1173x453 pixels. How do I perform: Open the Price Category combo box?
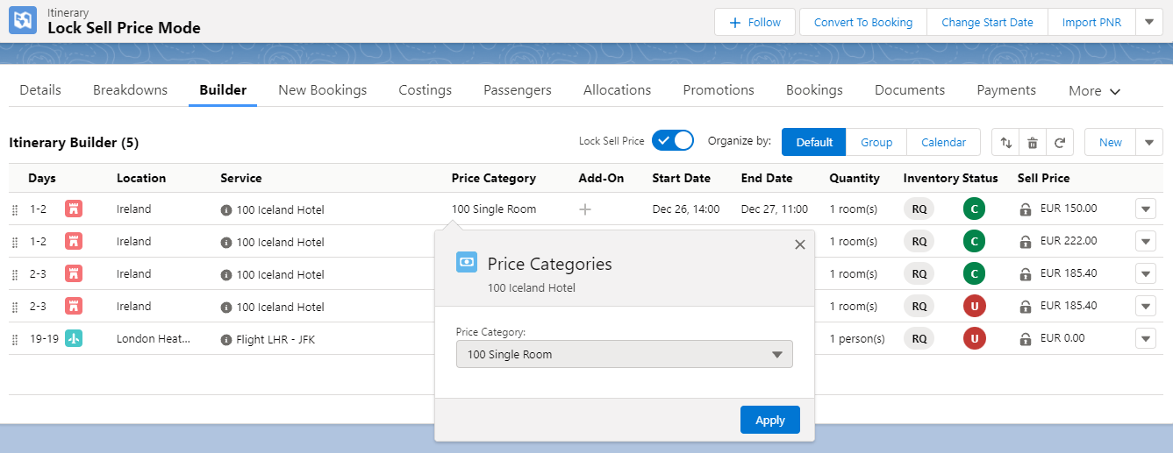click(625, 354)
